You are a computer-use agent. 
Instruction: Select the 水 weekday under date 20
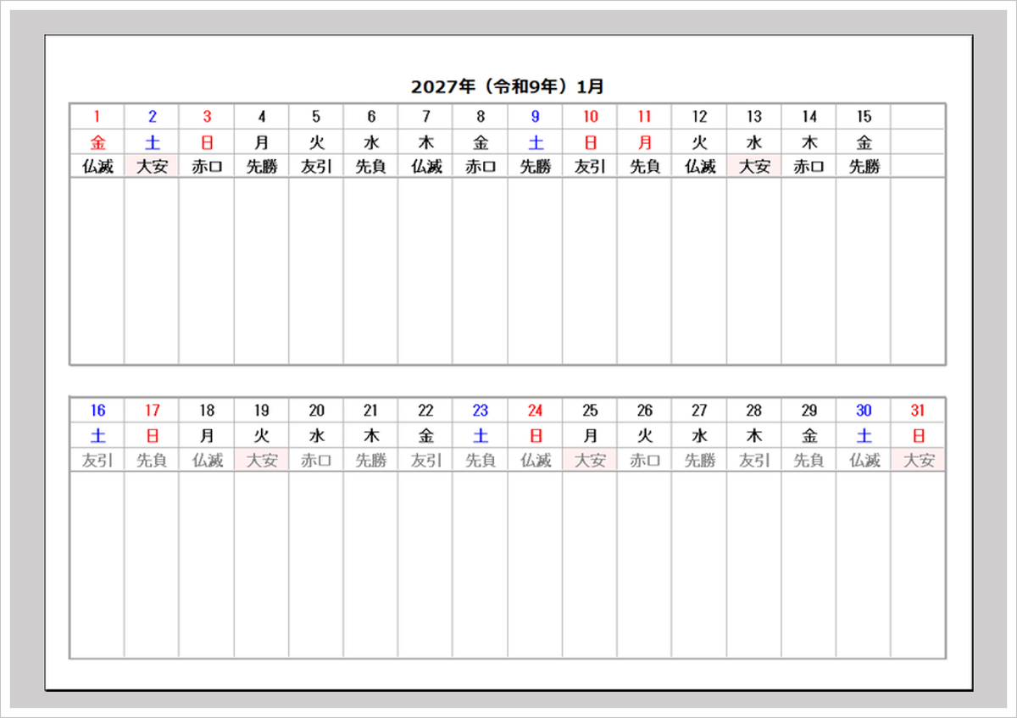pyautogui.click(x=316, y=436)
